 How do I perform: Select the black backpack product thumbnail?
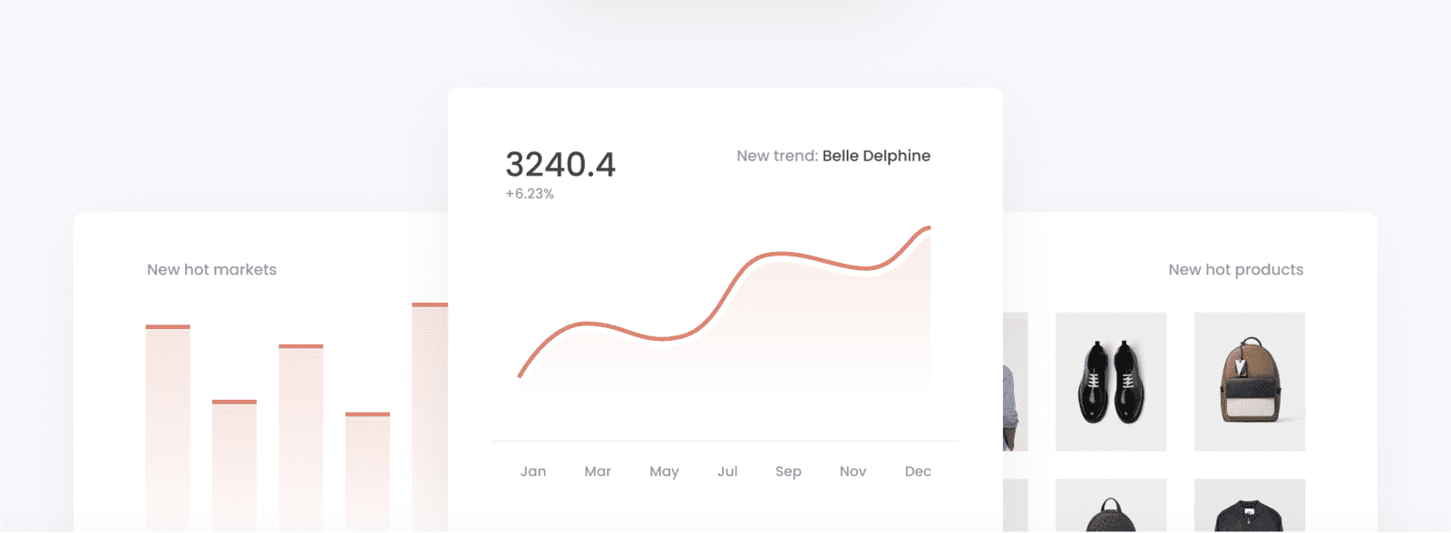click(1111, 508)
